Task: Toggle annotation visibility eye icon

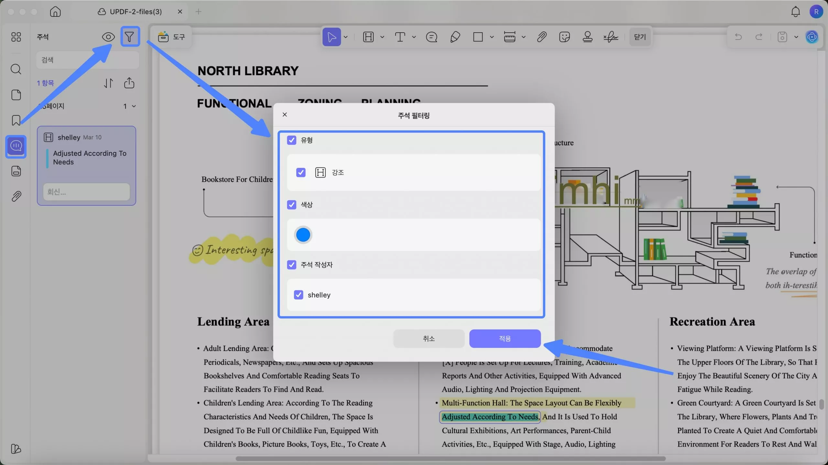Action: point(108,37)
